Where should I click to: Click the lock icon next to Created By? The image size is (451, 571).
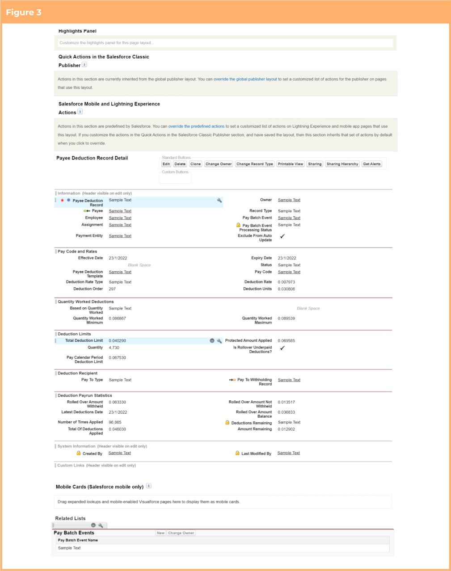pyautogui.click(x=79, y=453)
